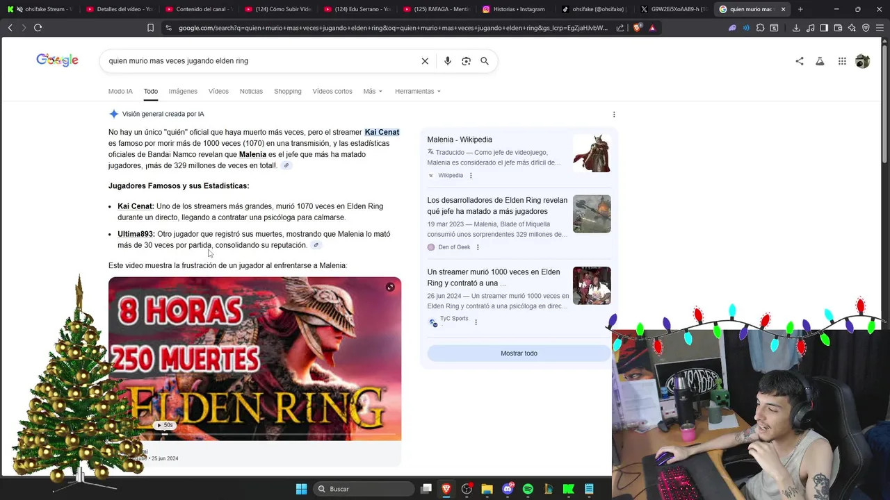Switch to the Detalles del vídeo browser tab
The width and height of the screenshot is (890, 500).
pos(120,9)
